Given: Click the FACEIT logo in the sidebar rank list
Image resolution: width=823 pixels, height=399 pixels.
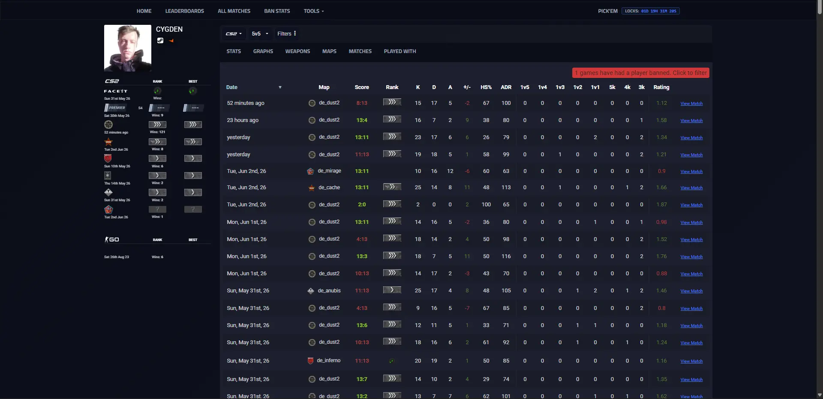Looking at the screenshot, I should 116,91.
